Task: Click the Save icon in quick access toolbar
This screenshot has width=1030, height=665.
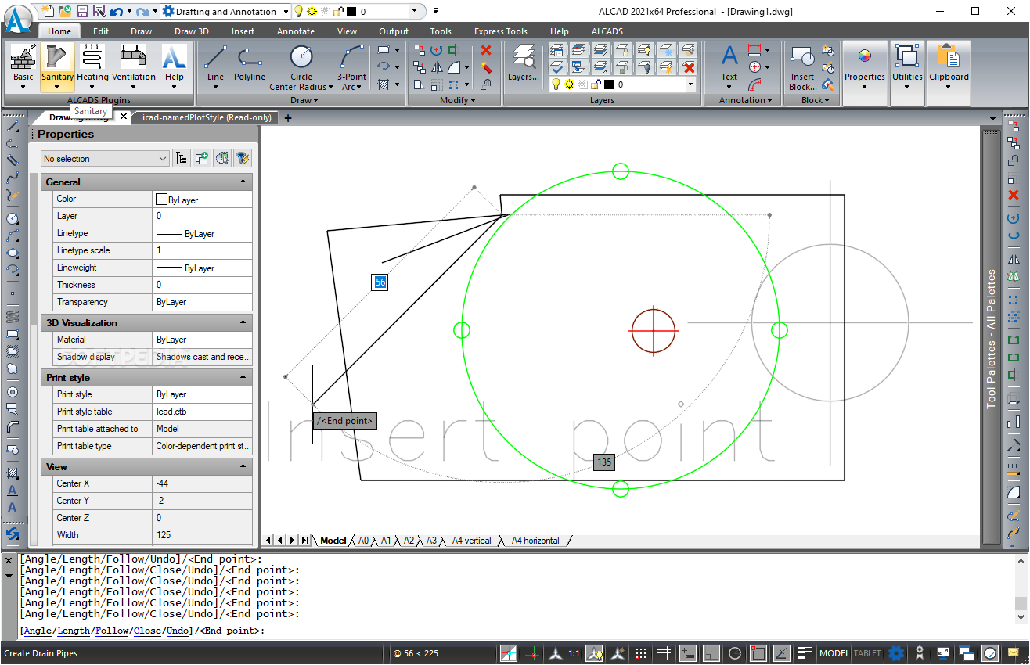Action: coord(81,11)
